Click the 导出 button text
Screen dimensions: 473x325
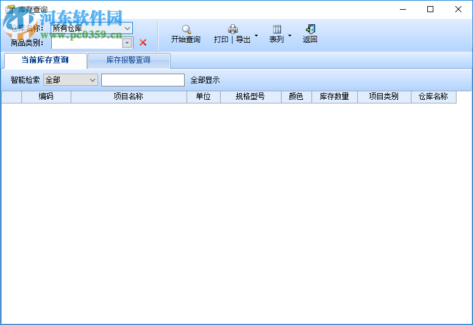click(x=243, y=40)
